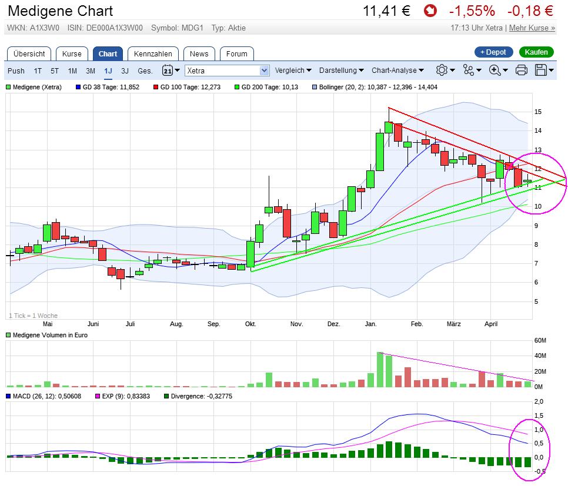Add stock with + Depot button
The height and width of the screenshot is (486, 568).
493,52
